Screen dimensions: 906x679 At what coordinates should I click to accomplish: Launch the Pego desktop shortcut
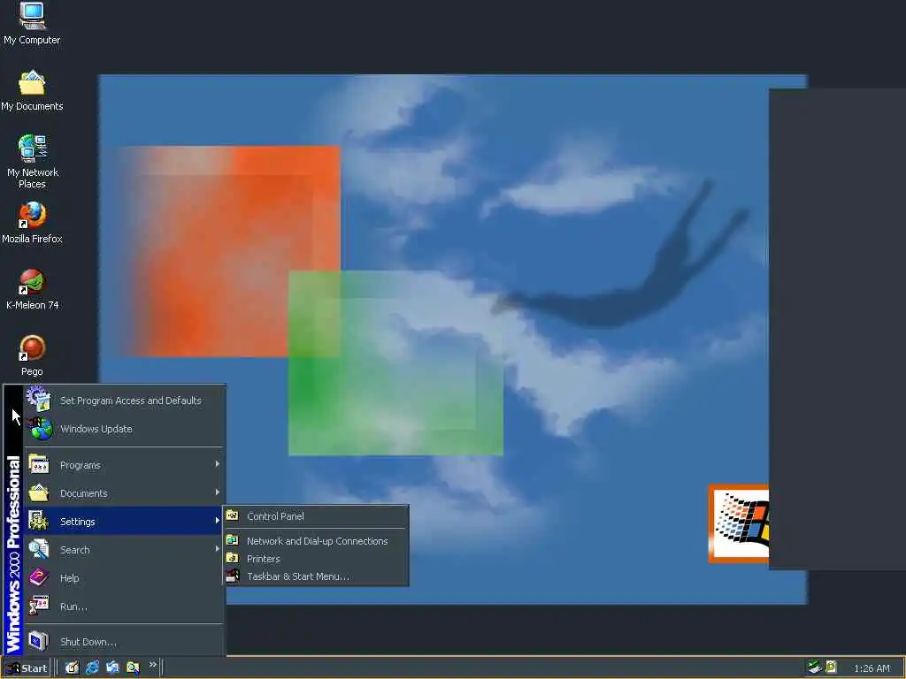pos(32,355)
